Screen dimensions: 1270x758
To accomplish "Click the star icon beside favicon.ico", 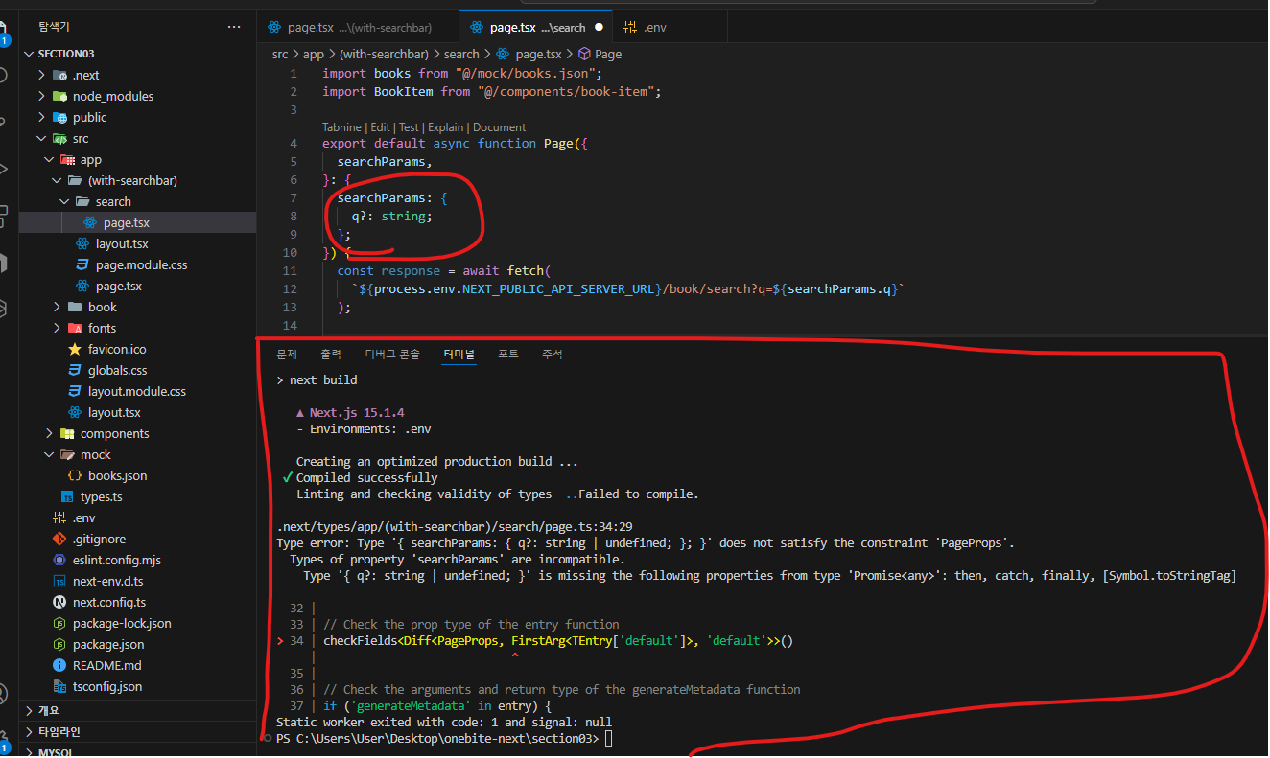I will point(75,349).
